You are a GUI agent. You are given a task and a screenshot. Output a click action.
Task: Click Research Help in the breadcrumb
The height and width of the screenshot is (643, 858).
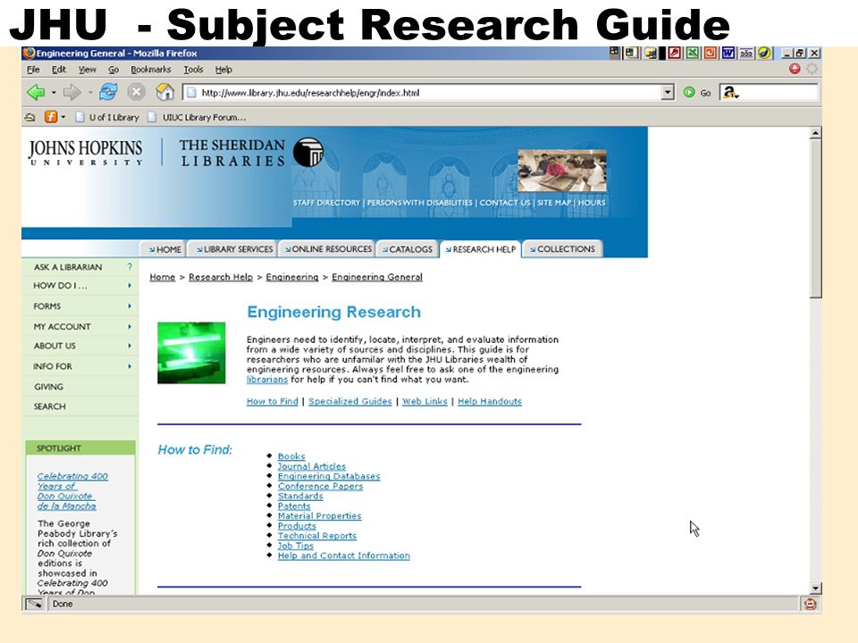tap(221, 277)
